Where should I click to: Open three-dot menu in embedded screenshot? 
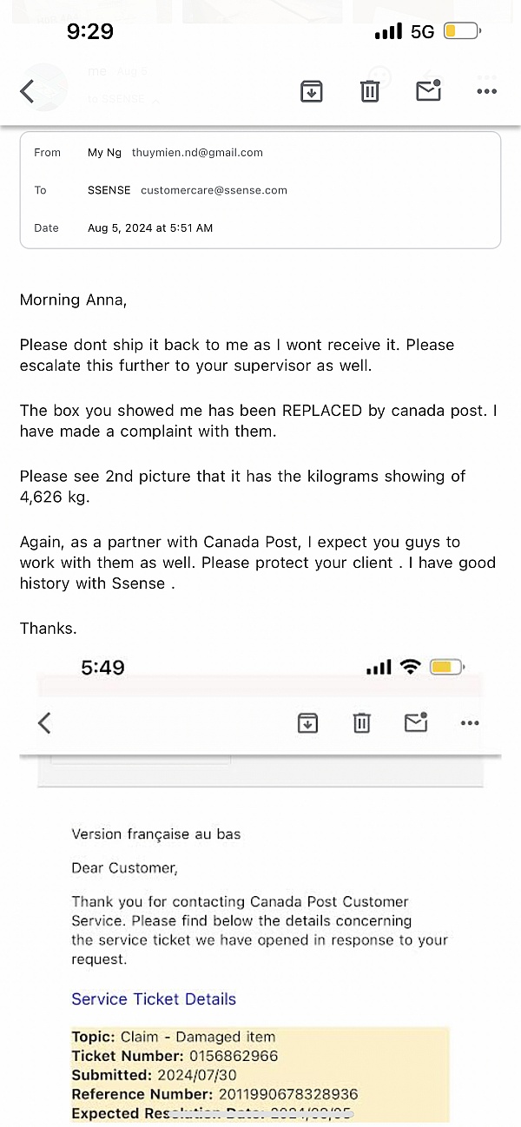coord(470,722)
